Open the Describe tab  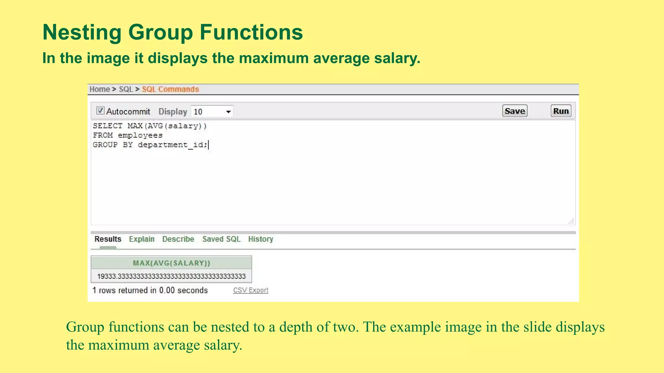pyautogui.click(x=178, y=239)
